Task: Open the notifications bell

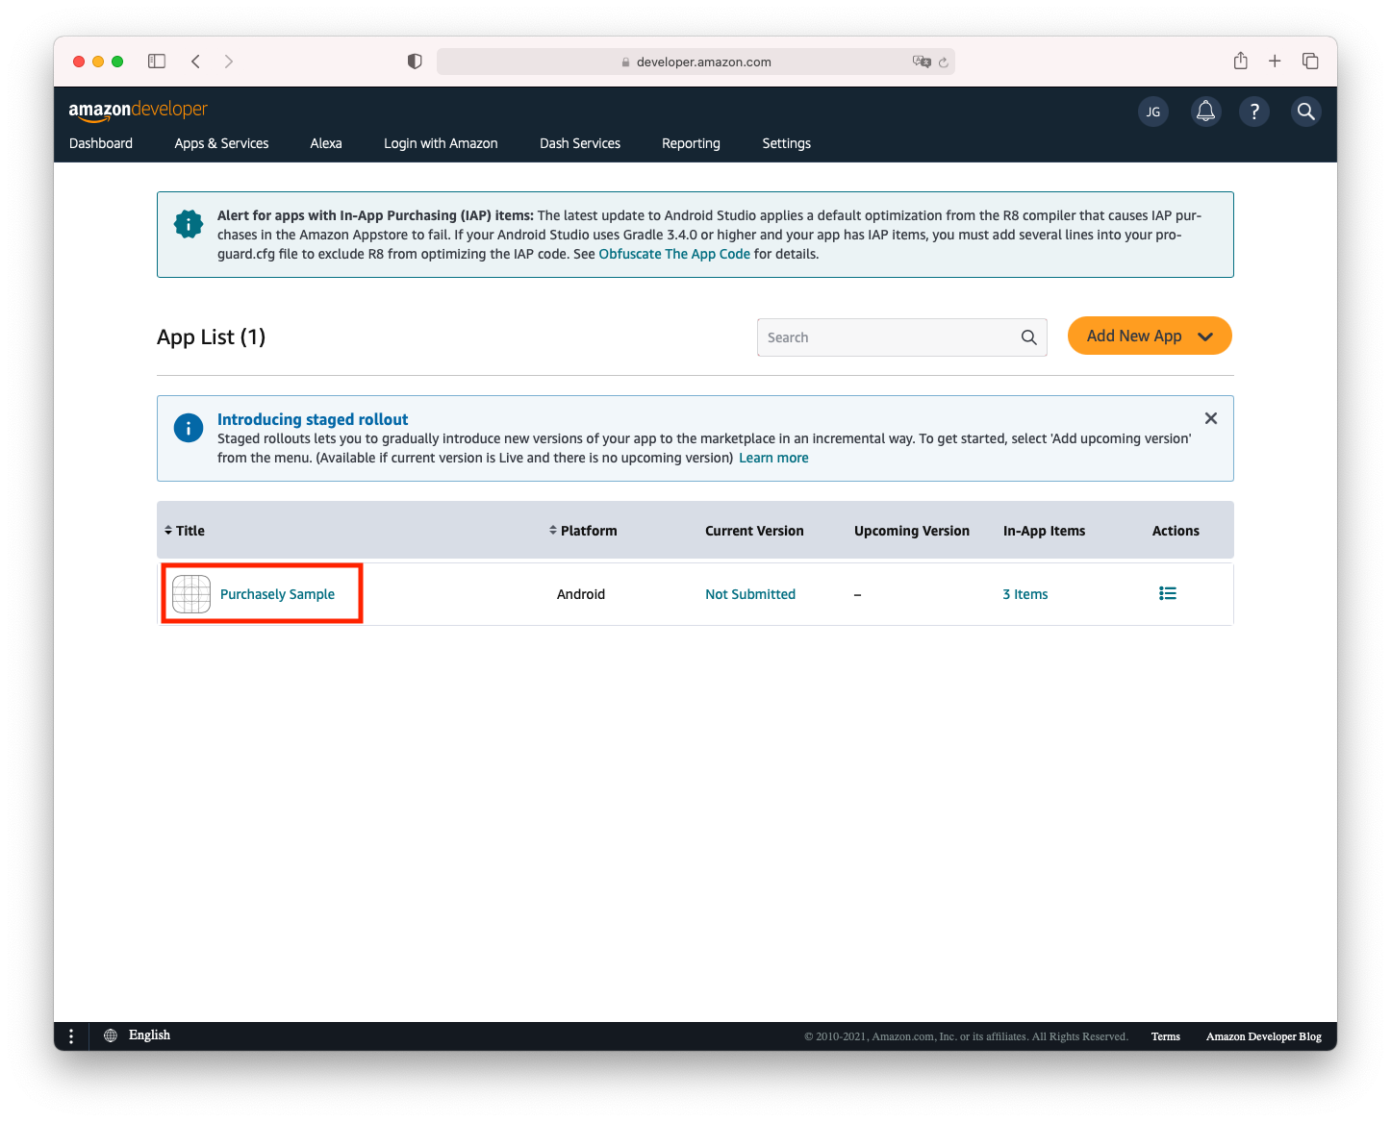Action: tap(1205, 112)
